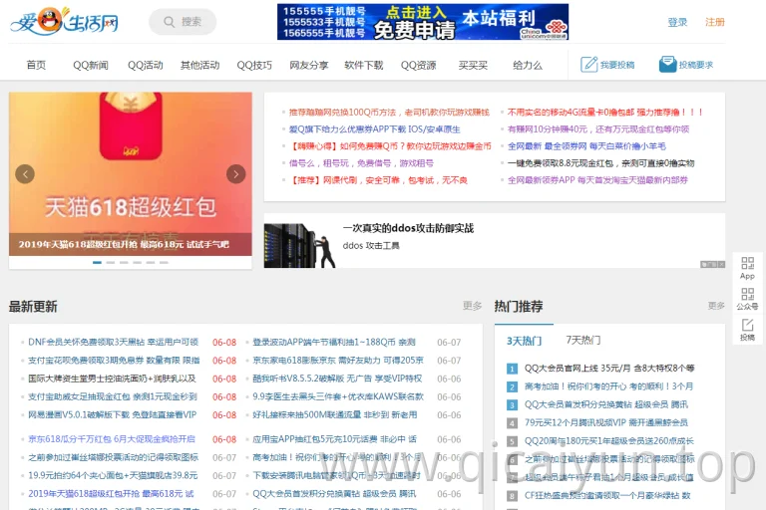Open the ddos攻击防御实战 ad thumbnail
This screenshot has height=510, width=766.
click(300, 245)
